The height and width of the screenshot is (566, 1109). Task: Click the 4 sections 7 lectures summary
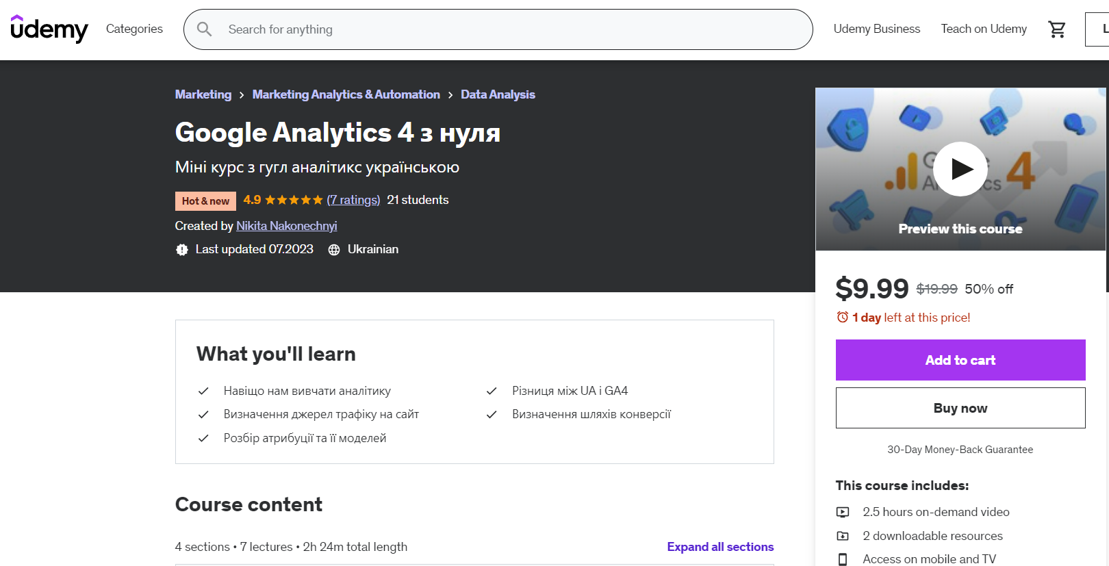click(291, 547)
